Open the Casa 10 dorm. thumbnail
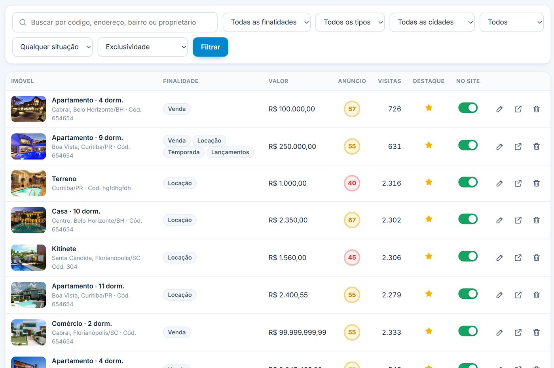The image size is (554, 368). [28, 220]
